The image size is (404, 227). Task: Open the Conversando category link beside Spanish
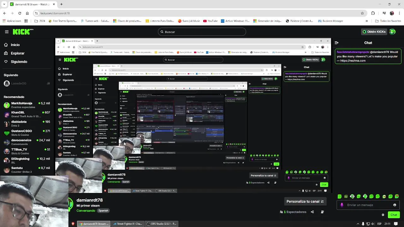point(86,211)
